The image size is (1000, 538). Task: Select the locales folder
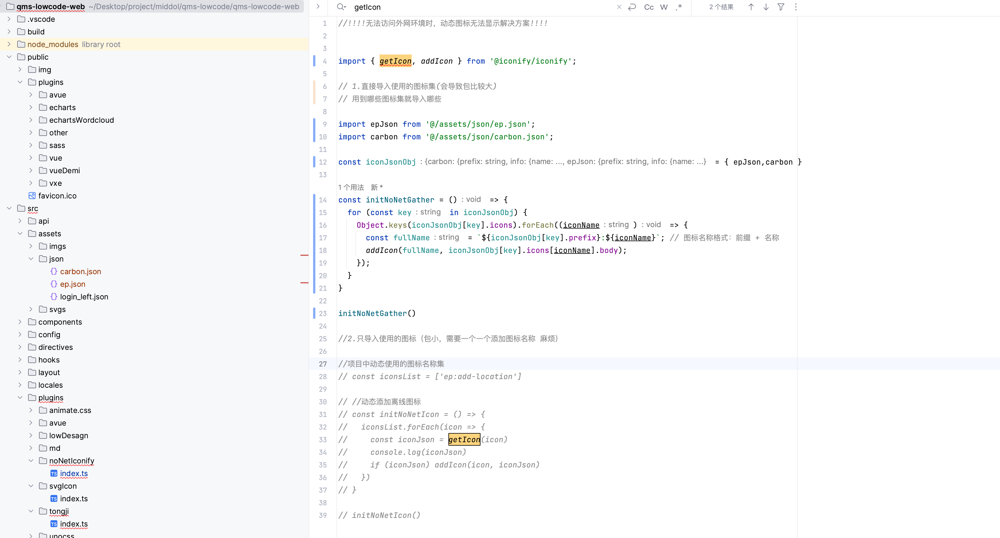point(50,385)
